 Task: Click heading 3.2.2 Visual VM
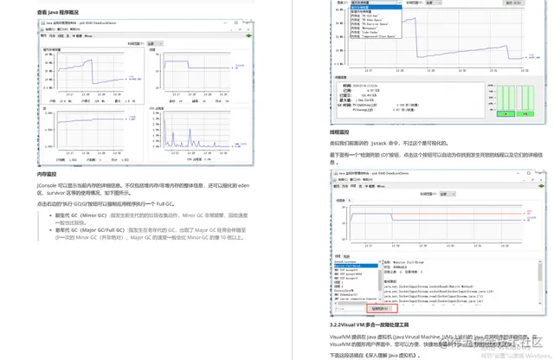coord(370,325)
